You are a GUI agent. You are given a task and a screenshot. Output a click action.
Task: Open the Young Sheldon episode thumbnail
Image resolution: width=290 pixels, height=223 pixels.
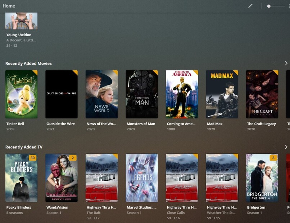21,21
